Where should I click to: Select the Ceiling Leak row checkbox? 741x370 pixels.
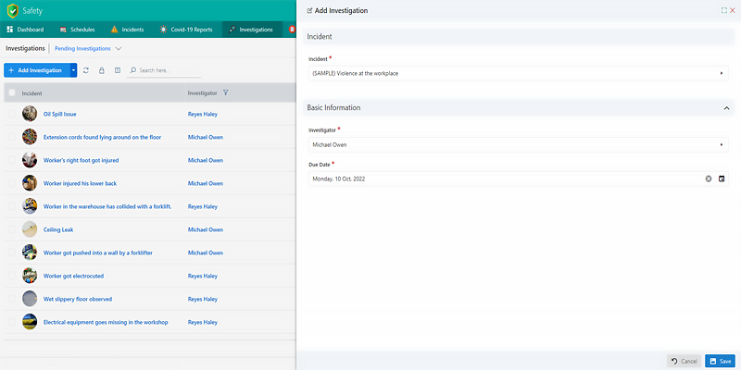[x=12, y=229]
